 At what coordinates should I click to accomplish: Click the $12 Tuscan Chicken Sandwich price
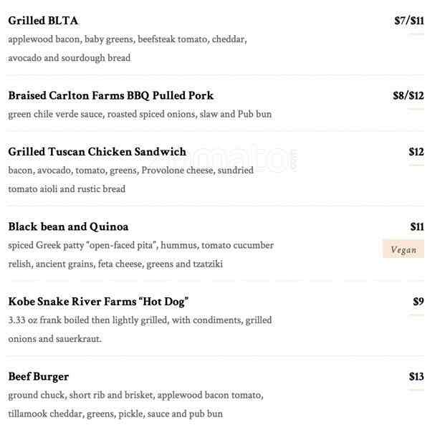416,152
